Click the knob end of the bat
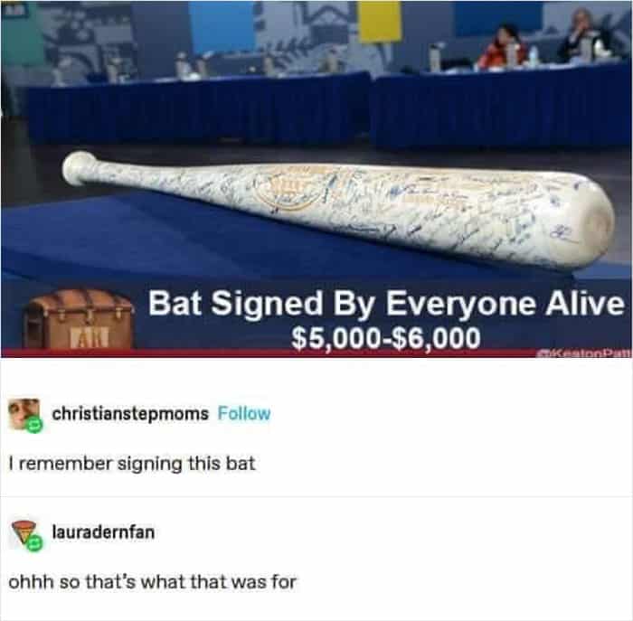Screen dimensions: 633x621 [79, 168]
